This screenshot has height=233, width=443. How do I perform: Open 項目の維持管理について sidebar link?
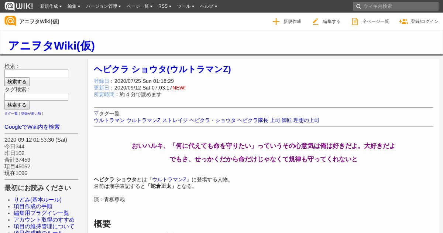point(44,226)
